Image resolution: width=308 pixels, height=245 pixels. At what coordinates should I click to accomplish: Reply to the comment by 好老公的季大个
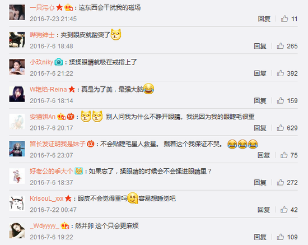click(x=260, y=182)
